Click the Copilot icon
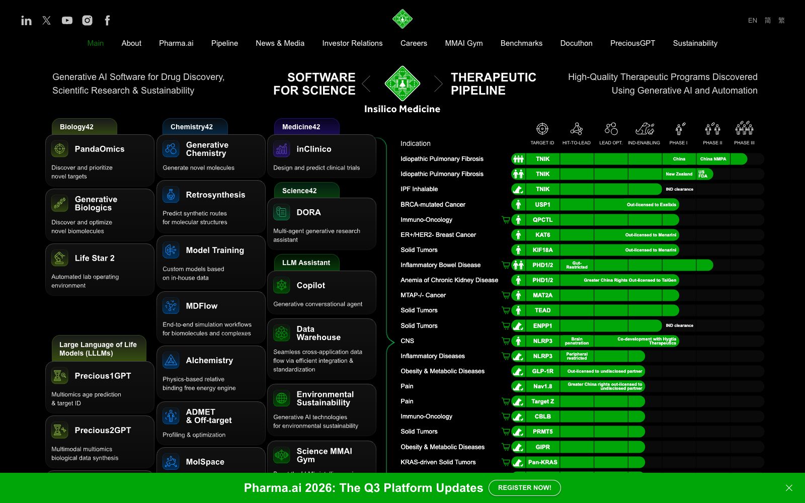 point(282,285)
